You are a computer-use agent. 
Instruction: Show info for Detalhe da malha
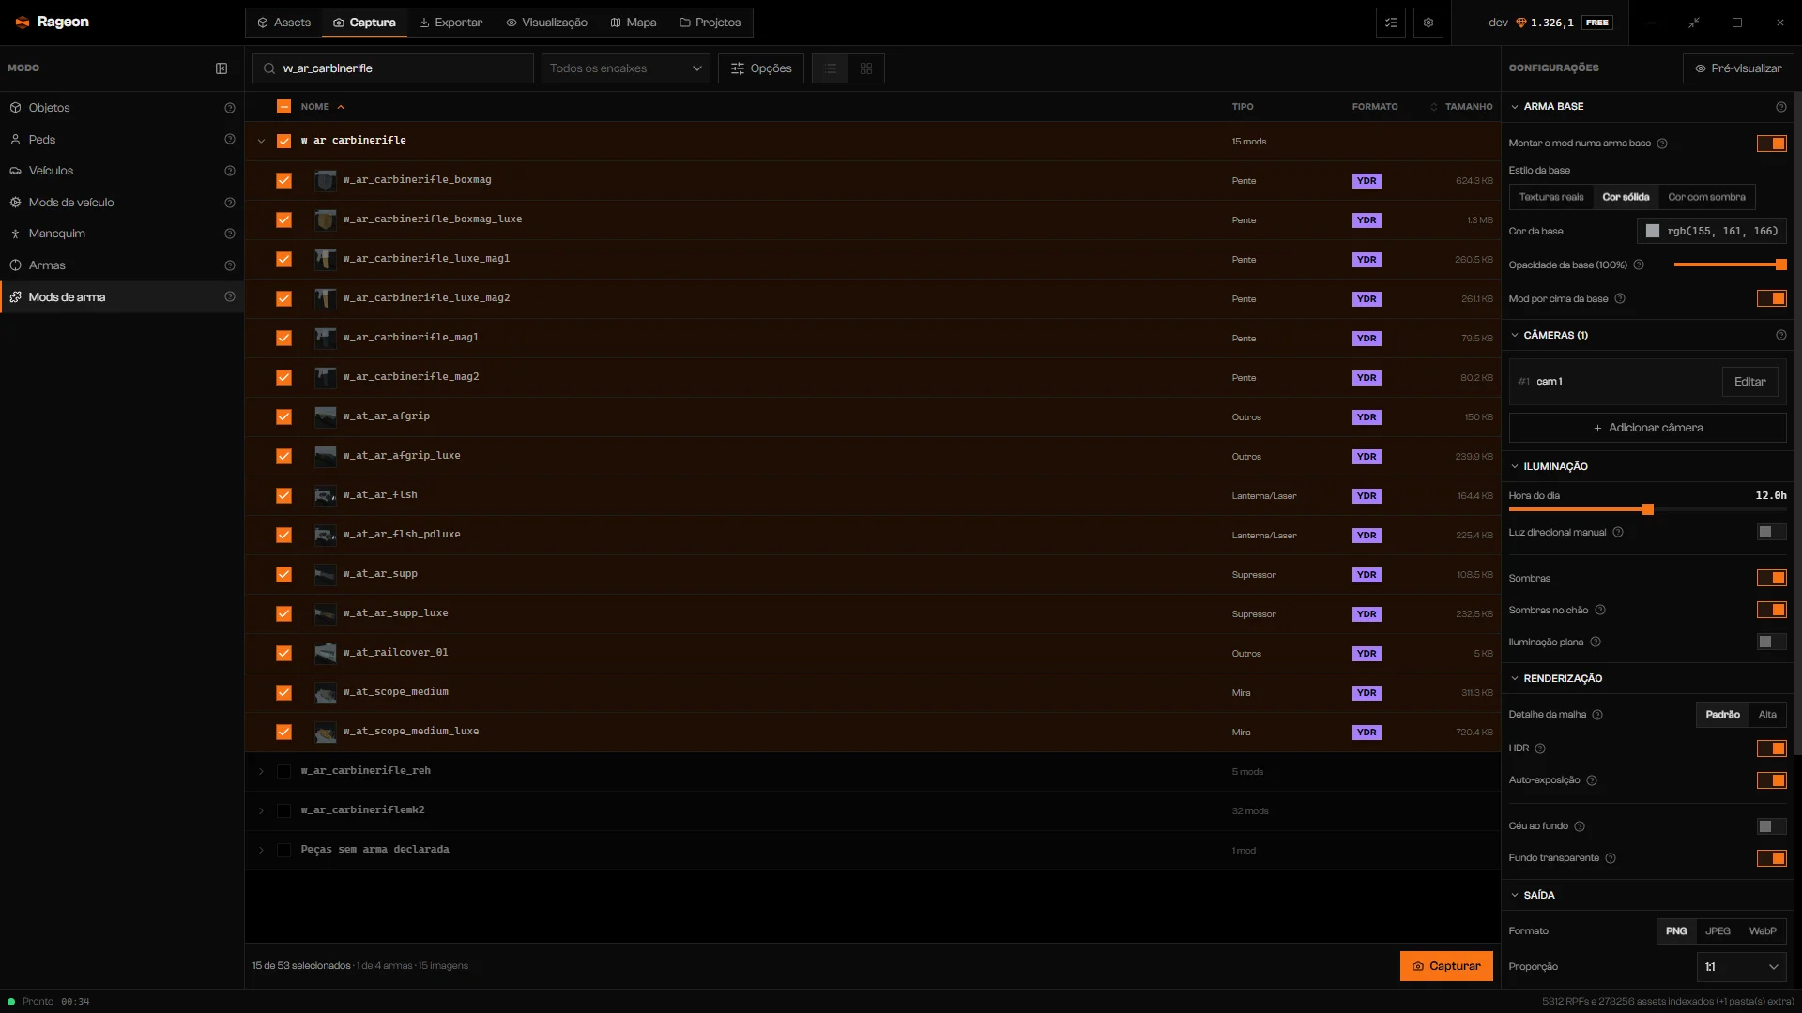[1597, 715]
